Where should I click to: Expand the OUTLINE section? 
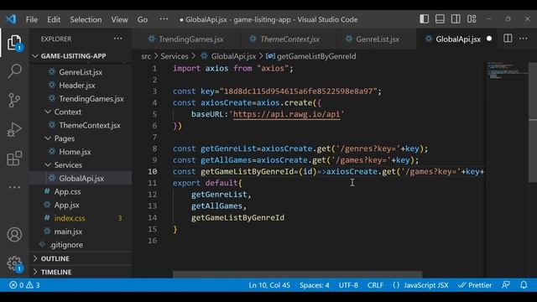tap(55, 258)
